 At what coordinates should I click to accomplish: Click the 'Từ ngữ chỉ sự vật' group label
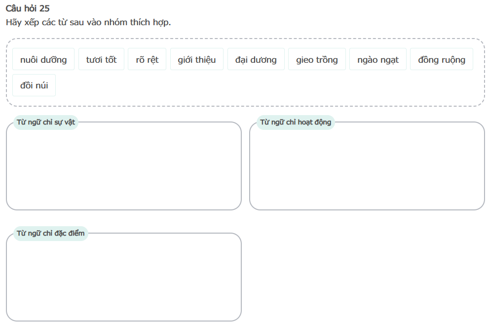(46, 122)
